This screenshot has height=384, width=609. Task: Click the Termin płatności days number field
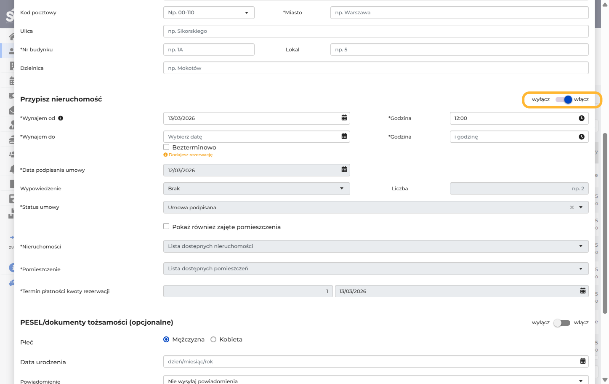(x=248, y=291)
